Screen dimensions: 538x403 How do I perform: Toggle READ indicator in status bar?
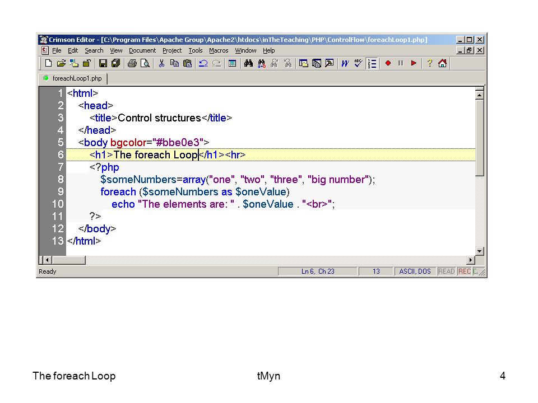(x=447, y=271)
